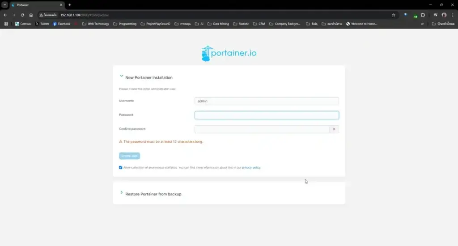Click the Create user button
This screenshot has width=458, height=246.
[129, 156]
